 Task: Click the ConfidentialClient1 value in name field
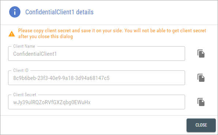[35, 54]
